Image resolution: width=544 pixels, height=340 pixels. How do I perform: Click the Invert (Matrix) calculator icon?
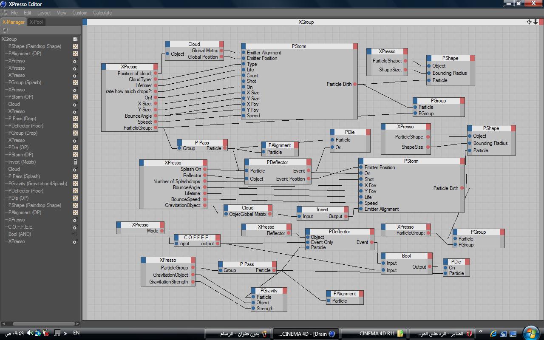click(75, 162)
